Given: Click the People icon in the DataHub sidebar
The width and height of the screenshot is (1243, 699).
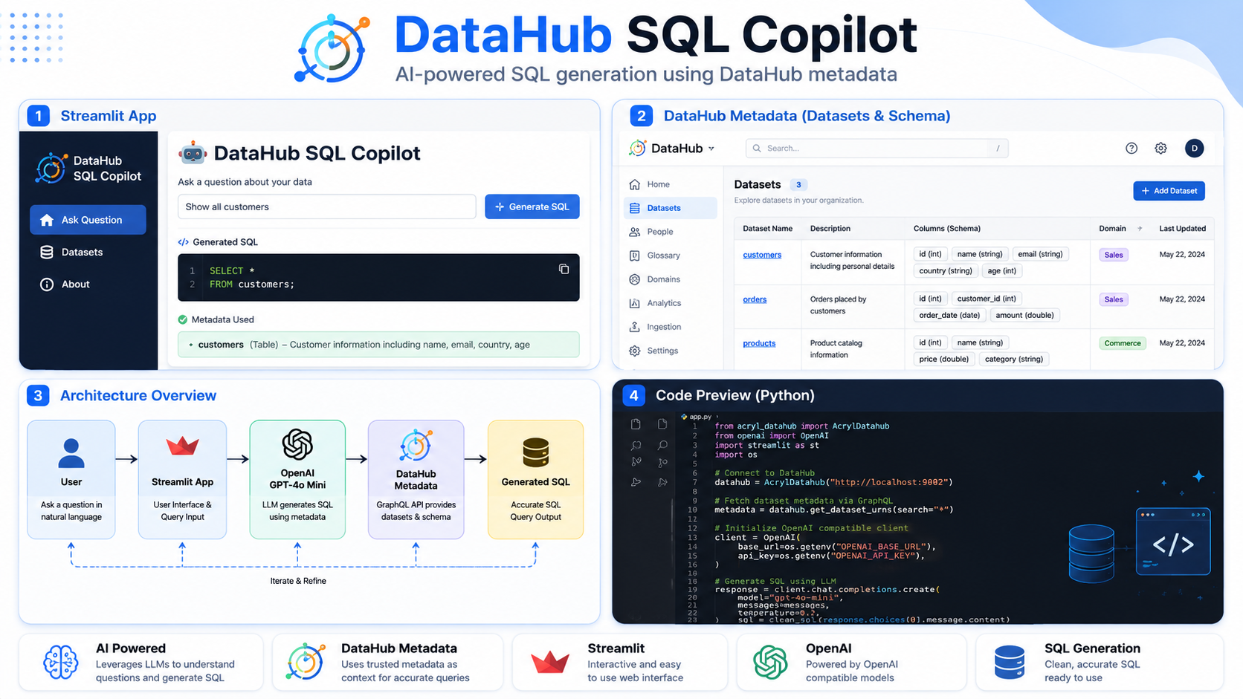Looking at the screenshot, I should [635, 232].
